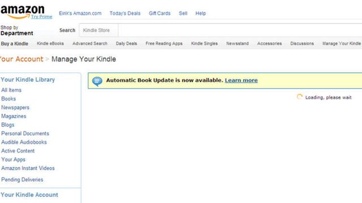Click the Amazon logo

point(22,11)
